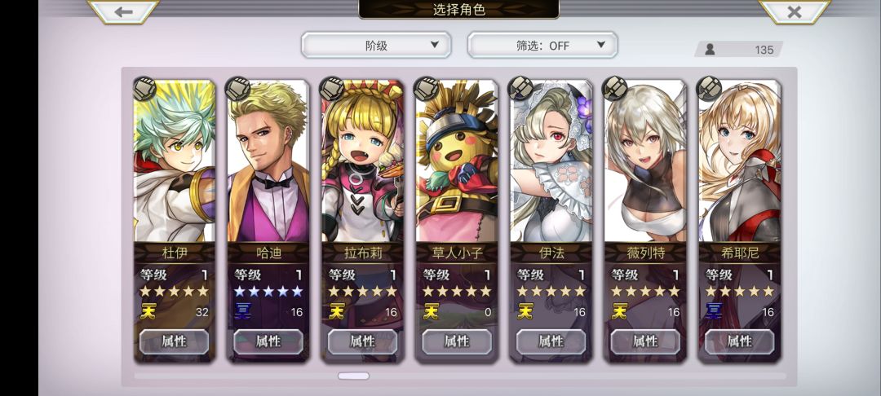This screenshot has height=396, width=881.
Task: Select the 哈迪 character portrait
Action: point(268,161)
